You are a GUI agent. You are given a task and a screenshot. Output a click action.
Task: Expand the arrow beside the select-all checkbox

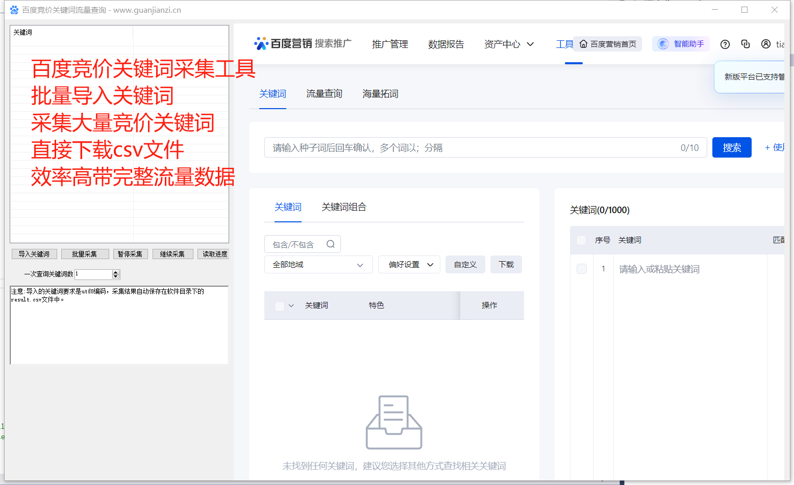click(x=291, y=306)
